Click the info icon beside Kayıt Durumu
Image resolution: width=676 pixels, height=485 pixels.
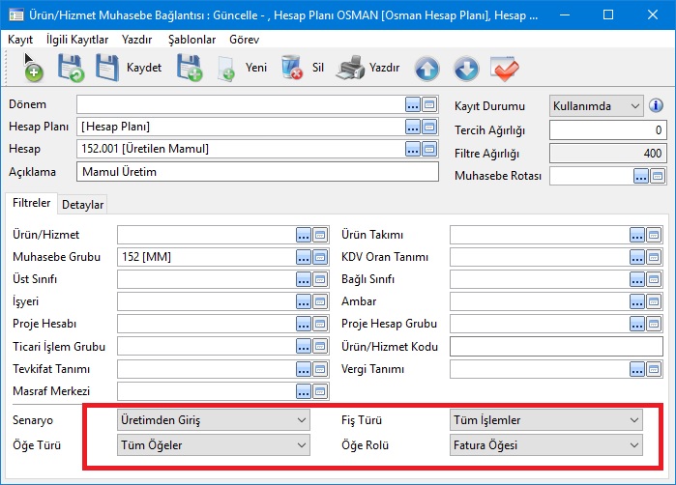(655, 105)
